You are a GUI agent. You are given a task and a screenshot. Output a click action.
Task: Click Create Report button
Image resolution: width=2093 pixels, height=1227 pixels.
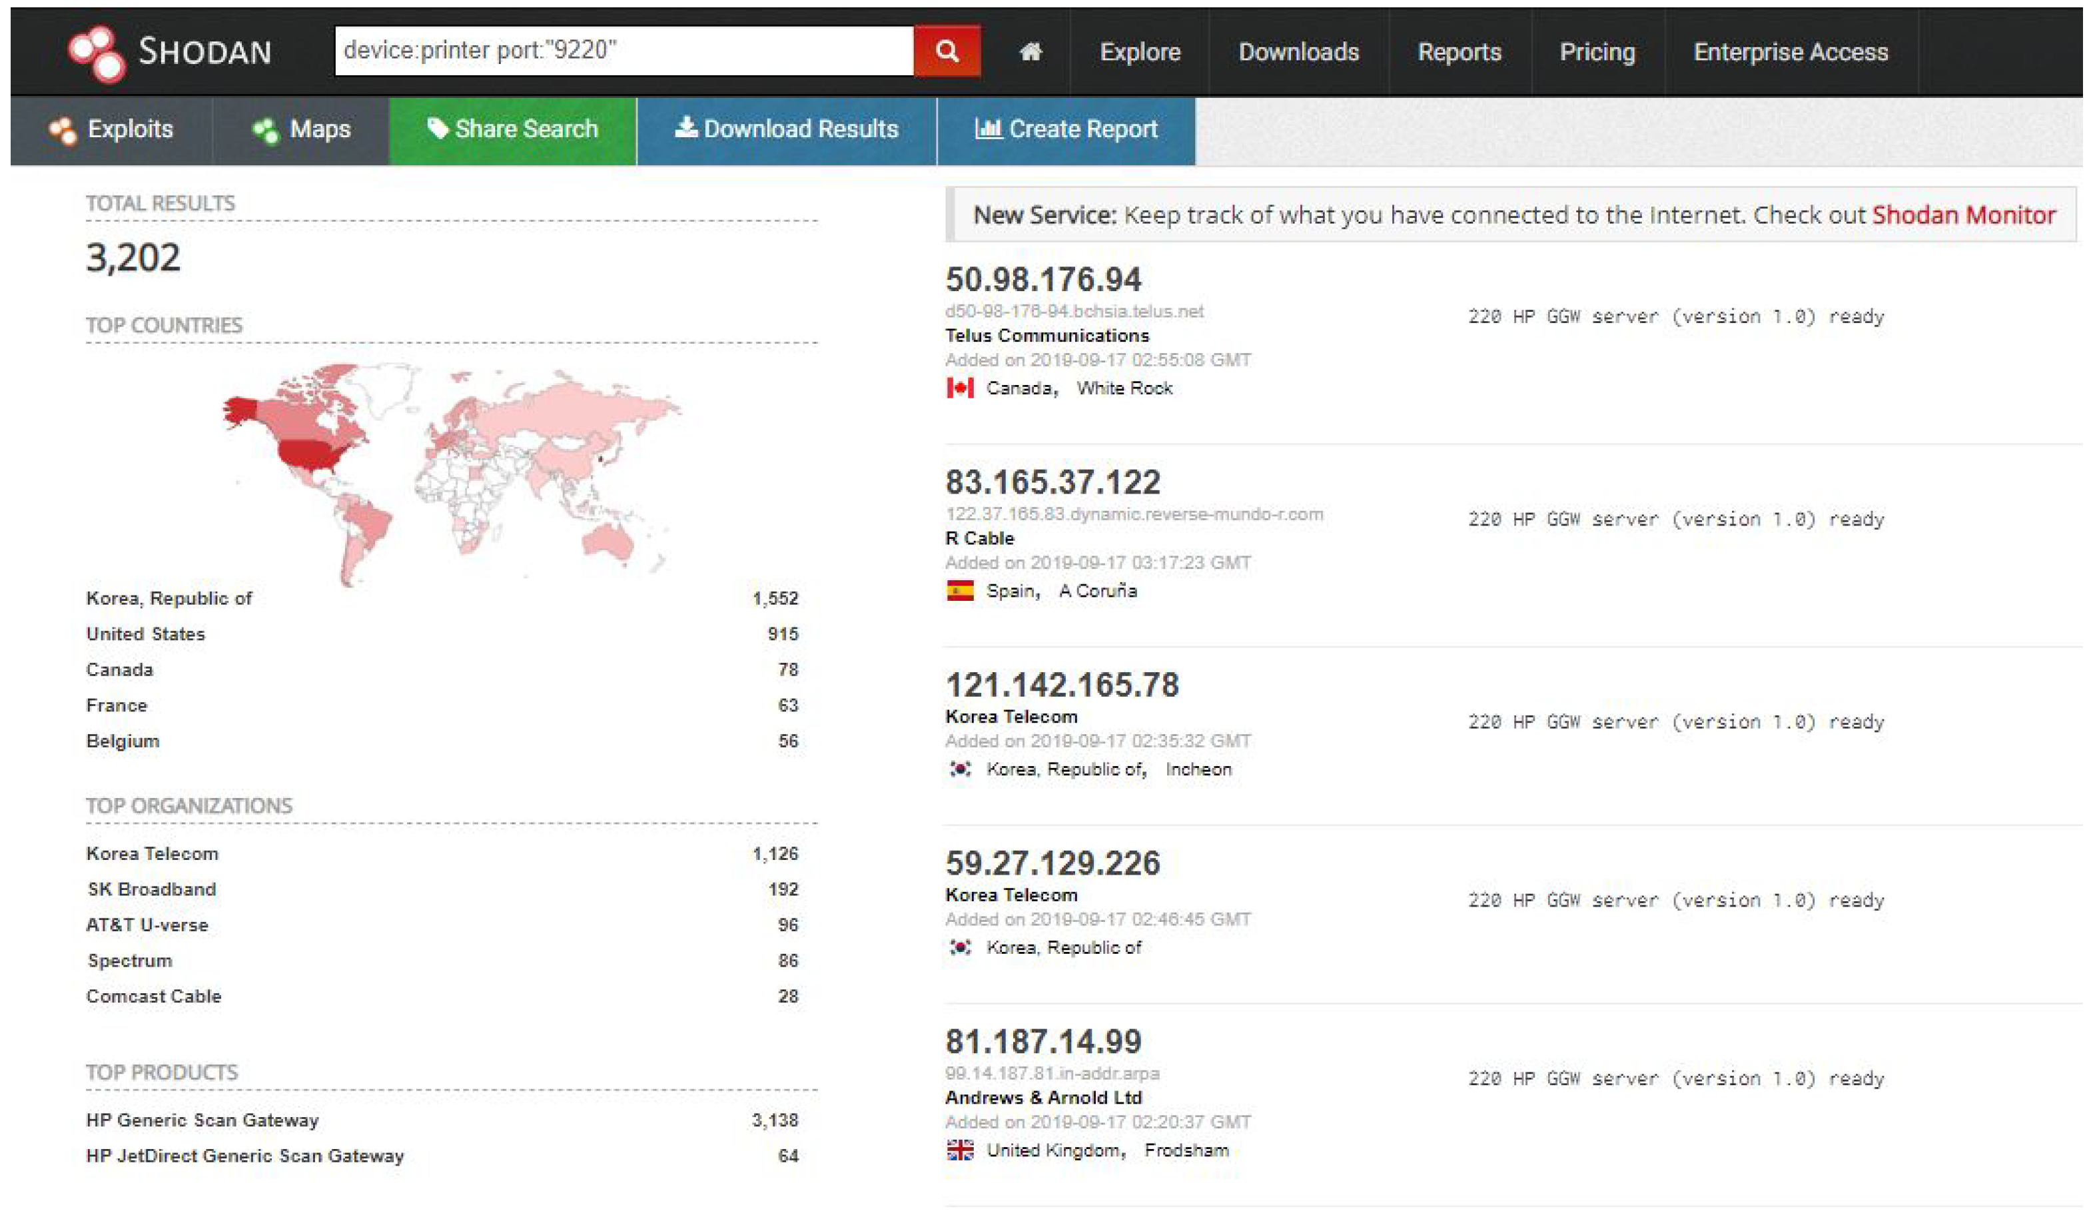tap(1066, 130)
